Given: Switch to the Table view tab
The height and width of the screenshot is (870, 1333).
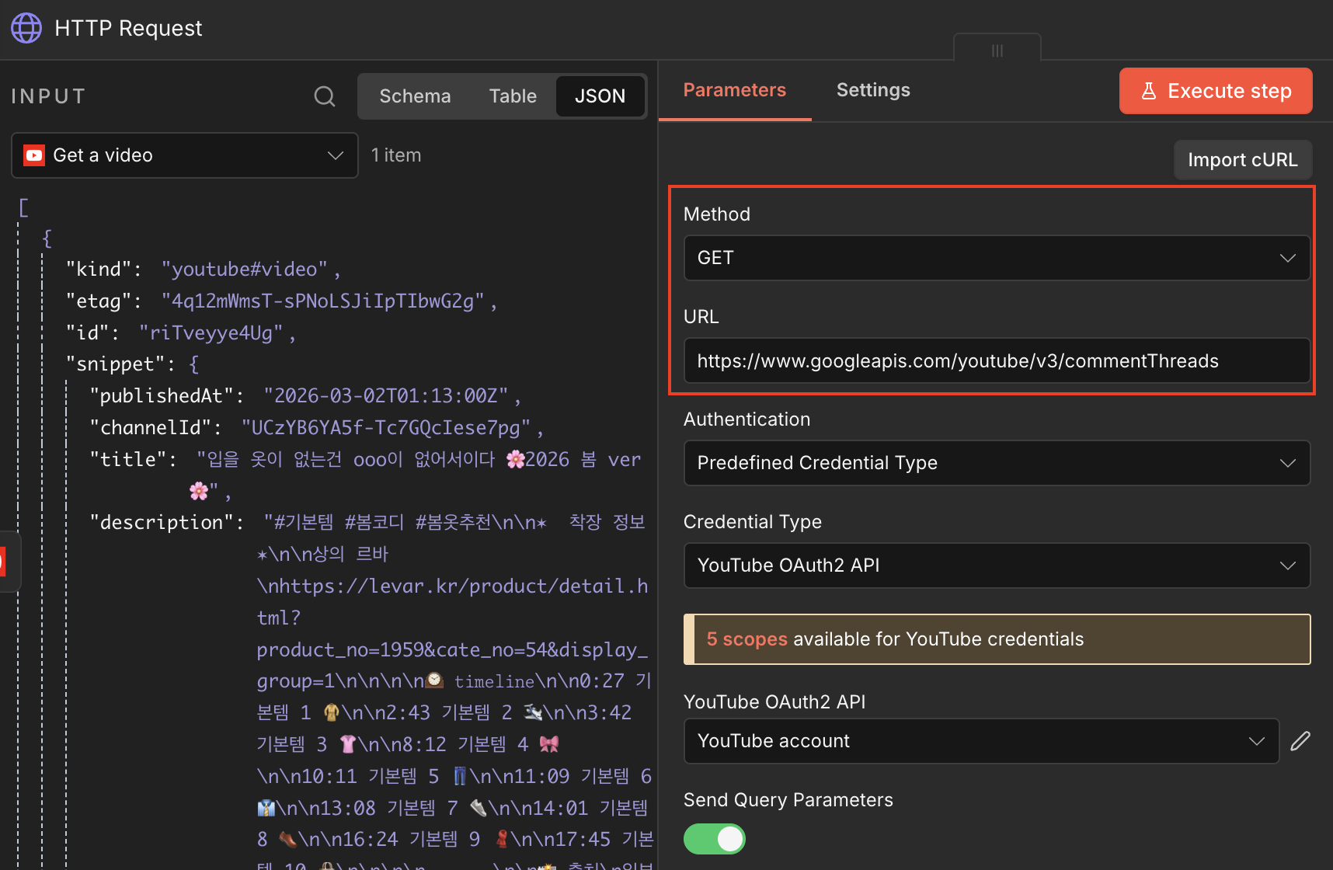Looking at the screenshot, I should 513,96.
